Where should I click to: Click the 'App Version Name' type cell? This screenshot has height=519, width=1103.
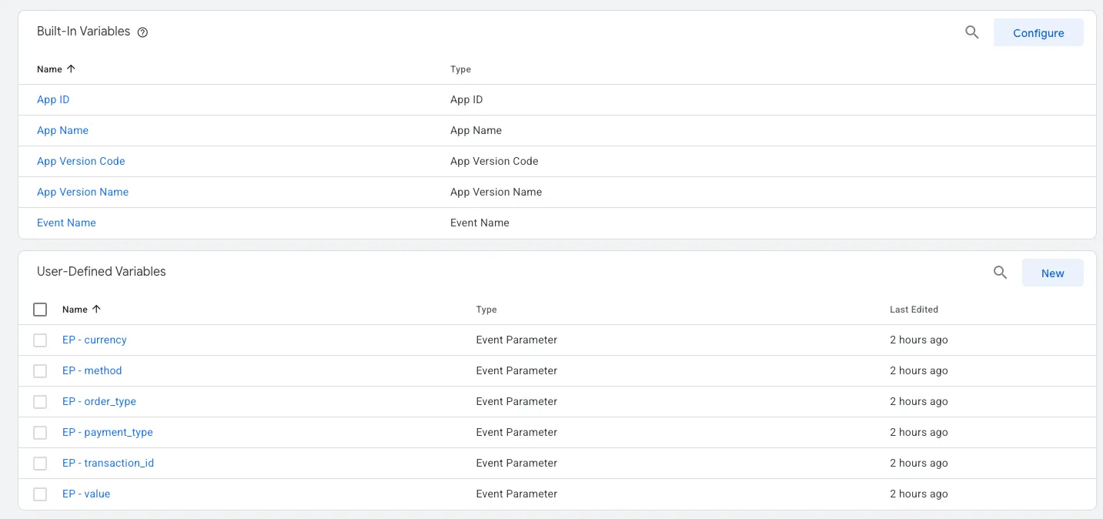point(496,192)
